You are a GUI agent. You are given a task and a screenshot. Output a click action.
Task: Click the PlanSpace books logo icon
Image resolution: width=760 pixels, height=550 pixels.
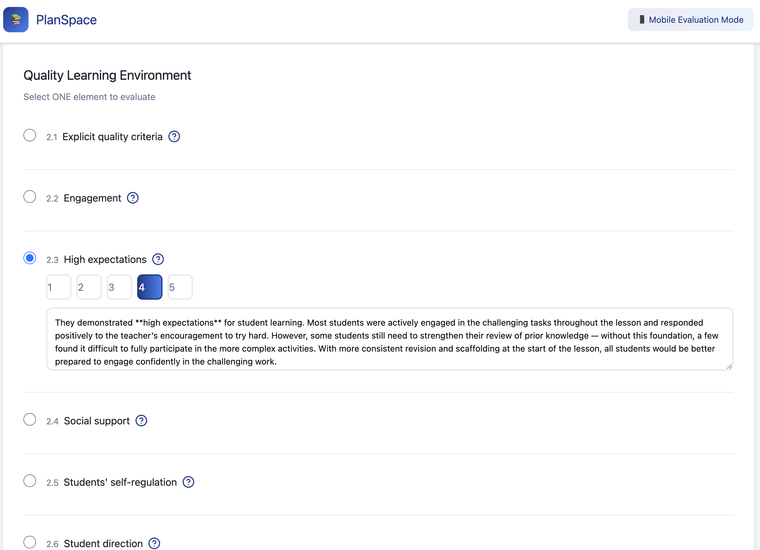[x=16, y=20]
